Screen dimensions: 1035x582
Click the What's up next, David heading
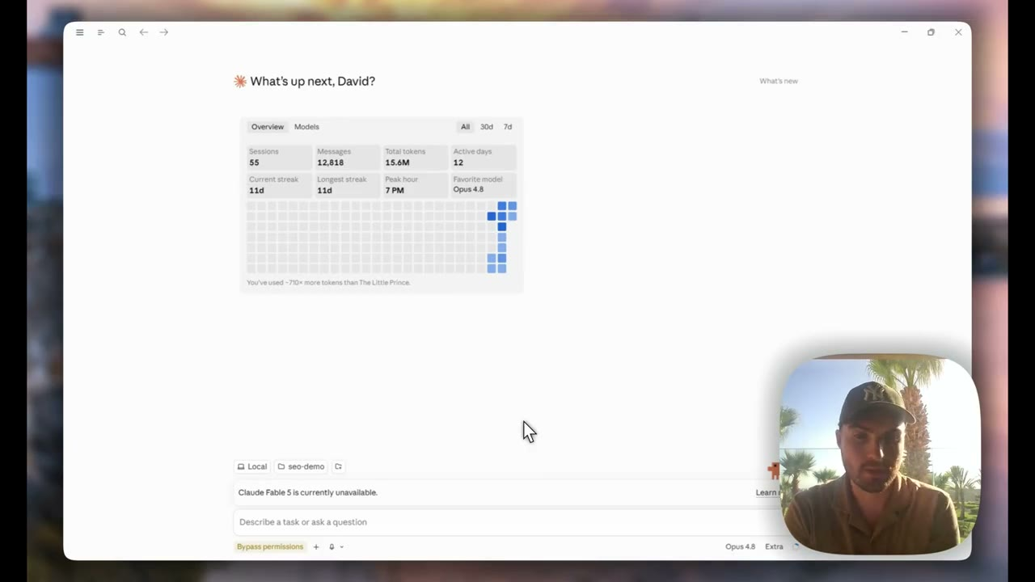coord(312,81)
